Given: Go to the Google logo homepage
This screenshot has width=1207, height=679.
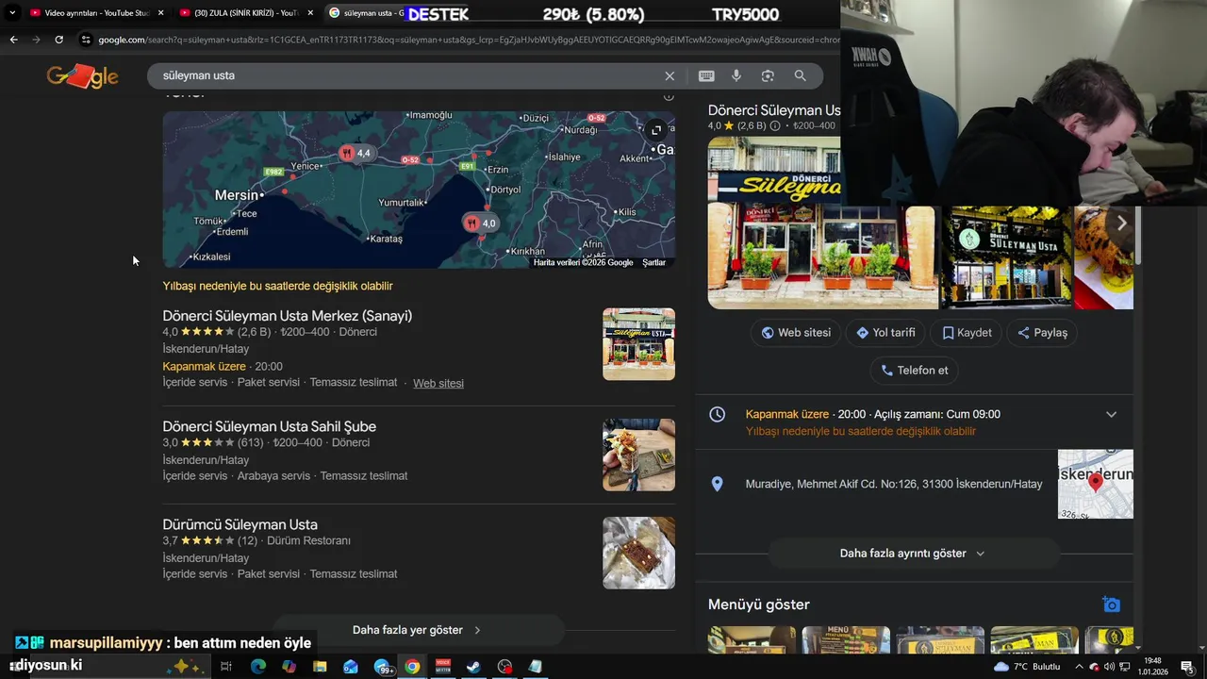Looking at the screenshot, I should pos(83,76).
